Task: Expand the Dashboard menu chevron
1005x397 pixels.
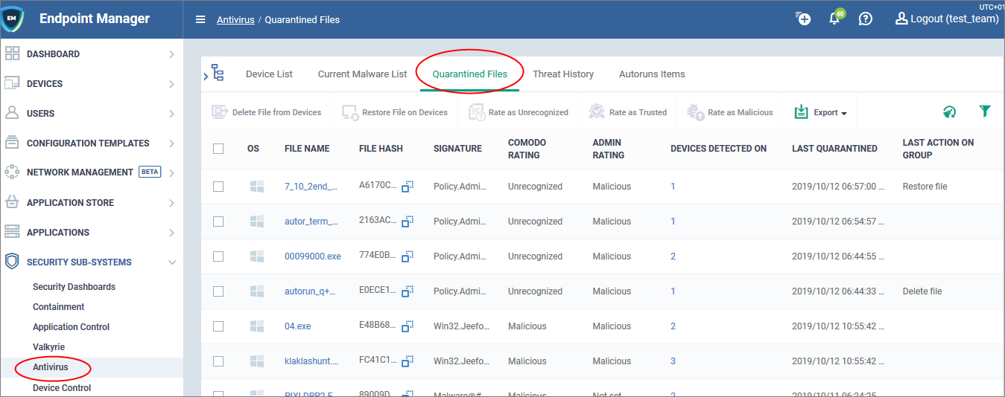Action: point(171,54)
